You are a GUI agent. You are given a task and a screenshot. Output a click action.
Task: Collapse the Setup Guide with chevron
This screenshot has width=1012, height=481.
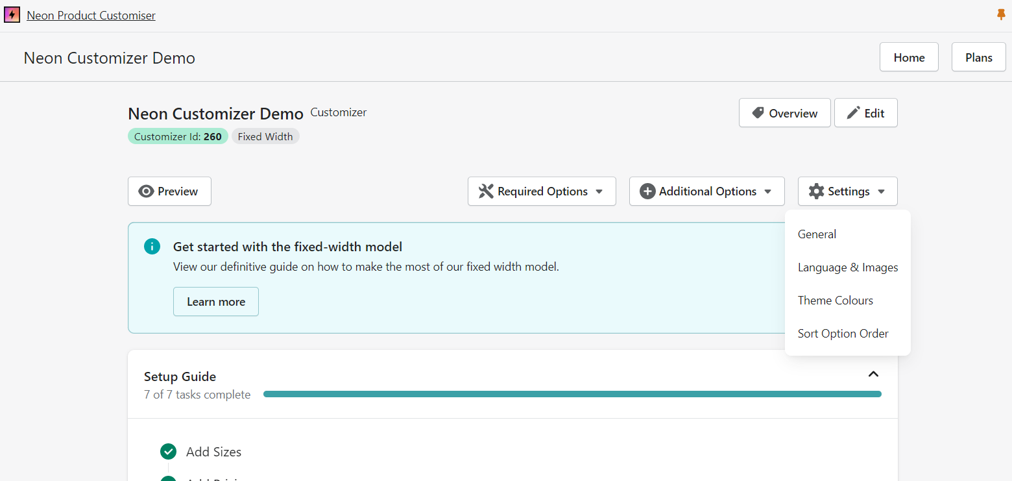click(873, 374)
